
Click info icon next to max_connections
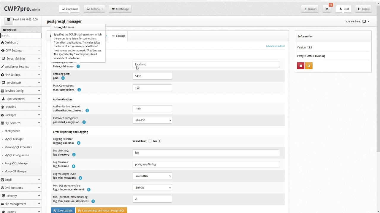click(x=79, y=90)
